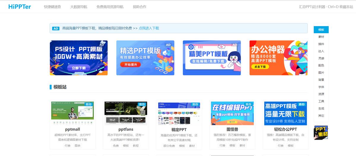Click the 图怪兽 title link

pyautogui.click(x=232, y=130)
